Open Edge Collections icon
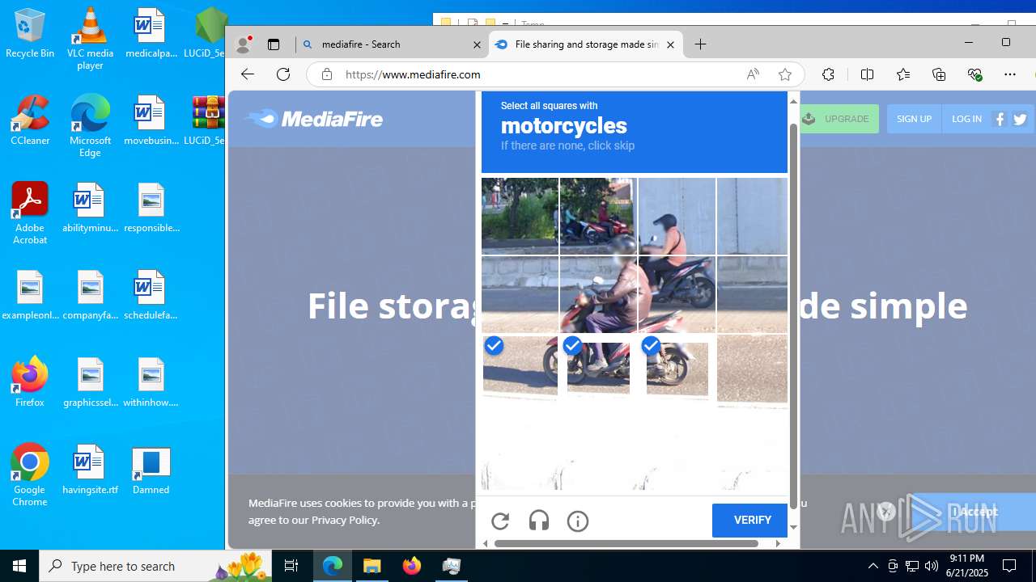1036x582 pixels. [x=939, y=74]
